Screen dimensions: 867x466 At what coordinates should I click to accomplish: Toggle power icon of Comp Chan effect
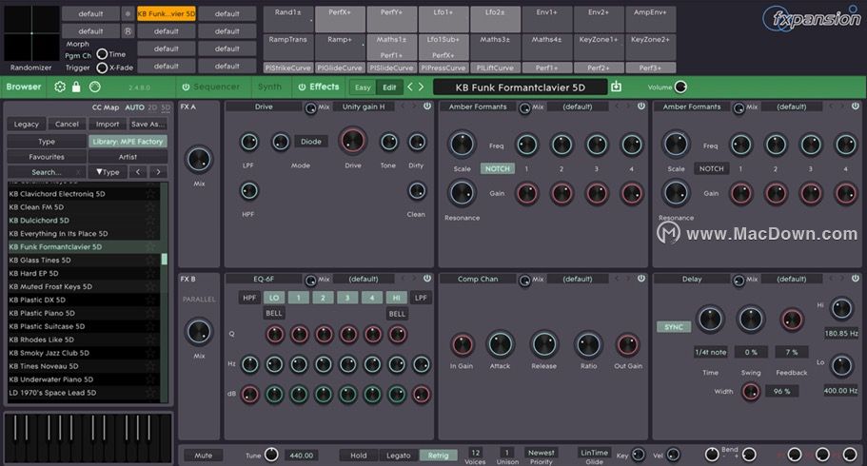pyautogui.click(x=641, y=279)
